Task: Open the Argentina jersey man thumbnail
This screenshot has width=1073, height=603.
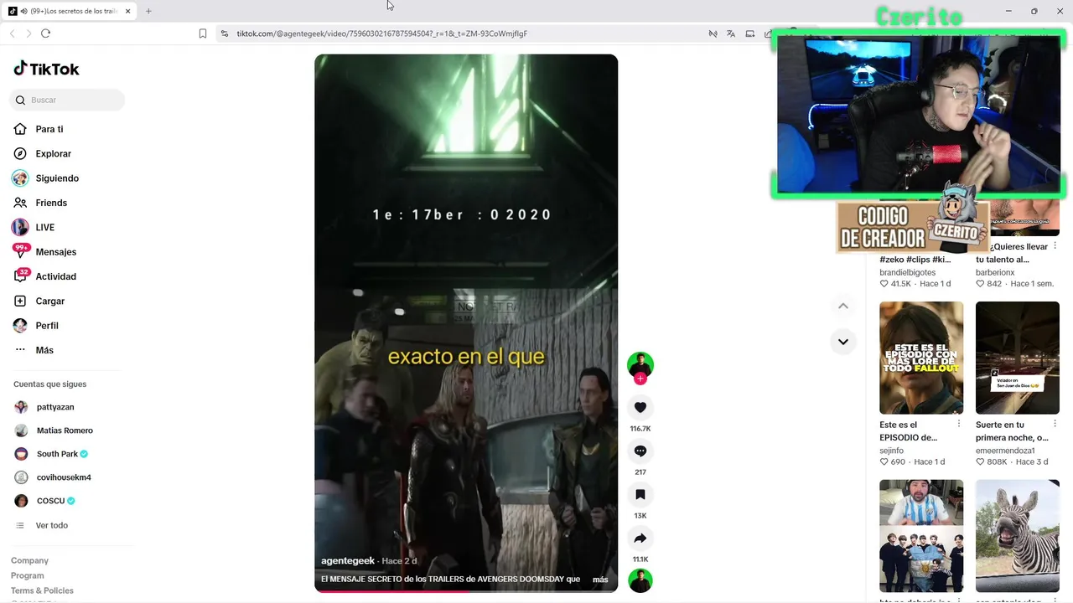Action: pyautogui.click(x=921, y=536)
